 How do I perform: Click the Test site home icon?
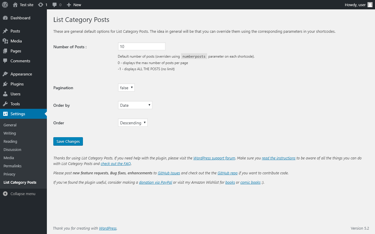pos(15,5)
